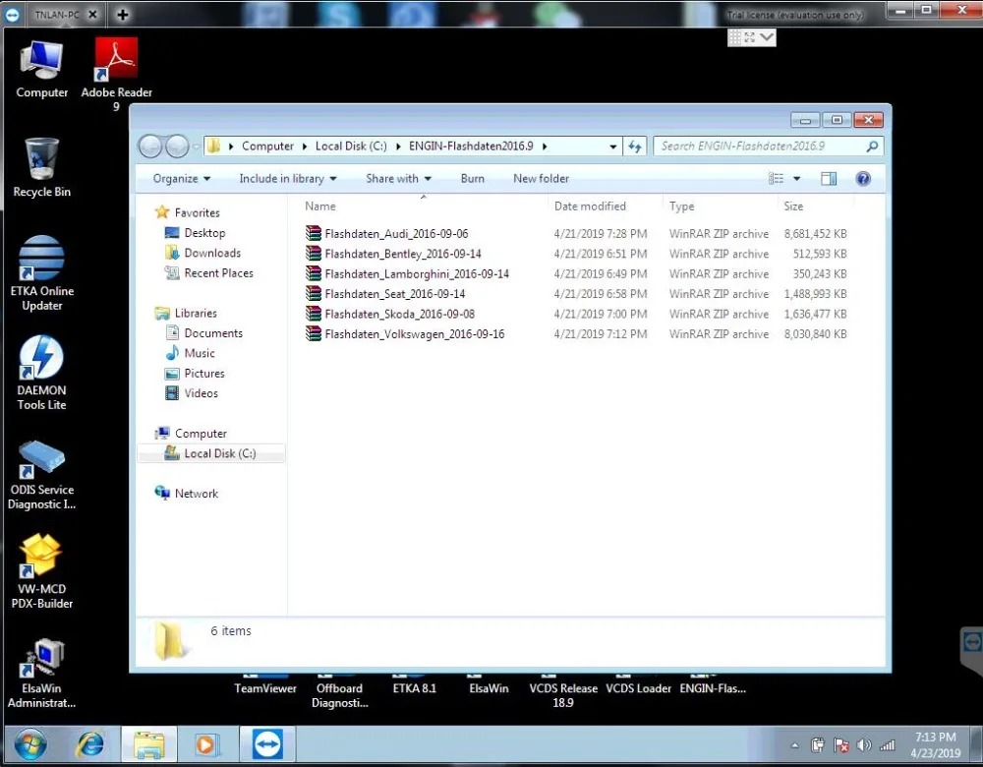The height and width of the screenshot is (767, 983).
Task: Open VW-MCD PDX-Builder shortcut
Action: pyautogui.click(x=41, y=570)
